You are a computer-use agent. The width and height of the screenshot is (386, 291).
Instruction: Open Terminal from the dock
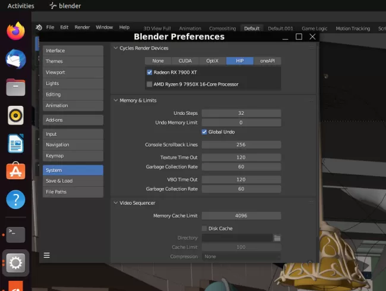pyautogui.click(x=15, y=233)
